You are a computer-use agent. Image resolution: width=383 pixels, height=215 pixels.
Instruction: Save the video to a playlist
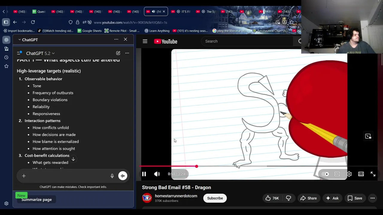click(x=355, y=198)
